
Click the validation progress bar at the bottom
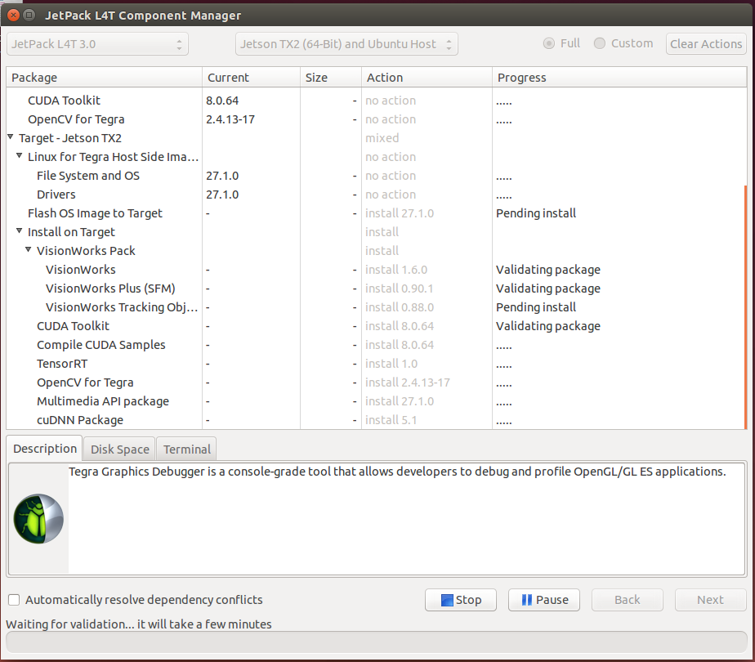(376, 642)
